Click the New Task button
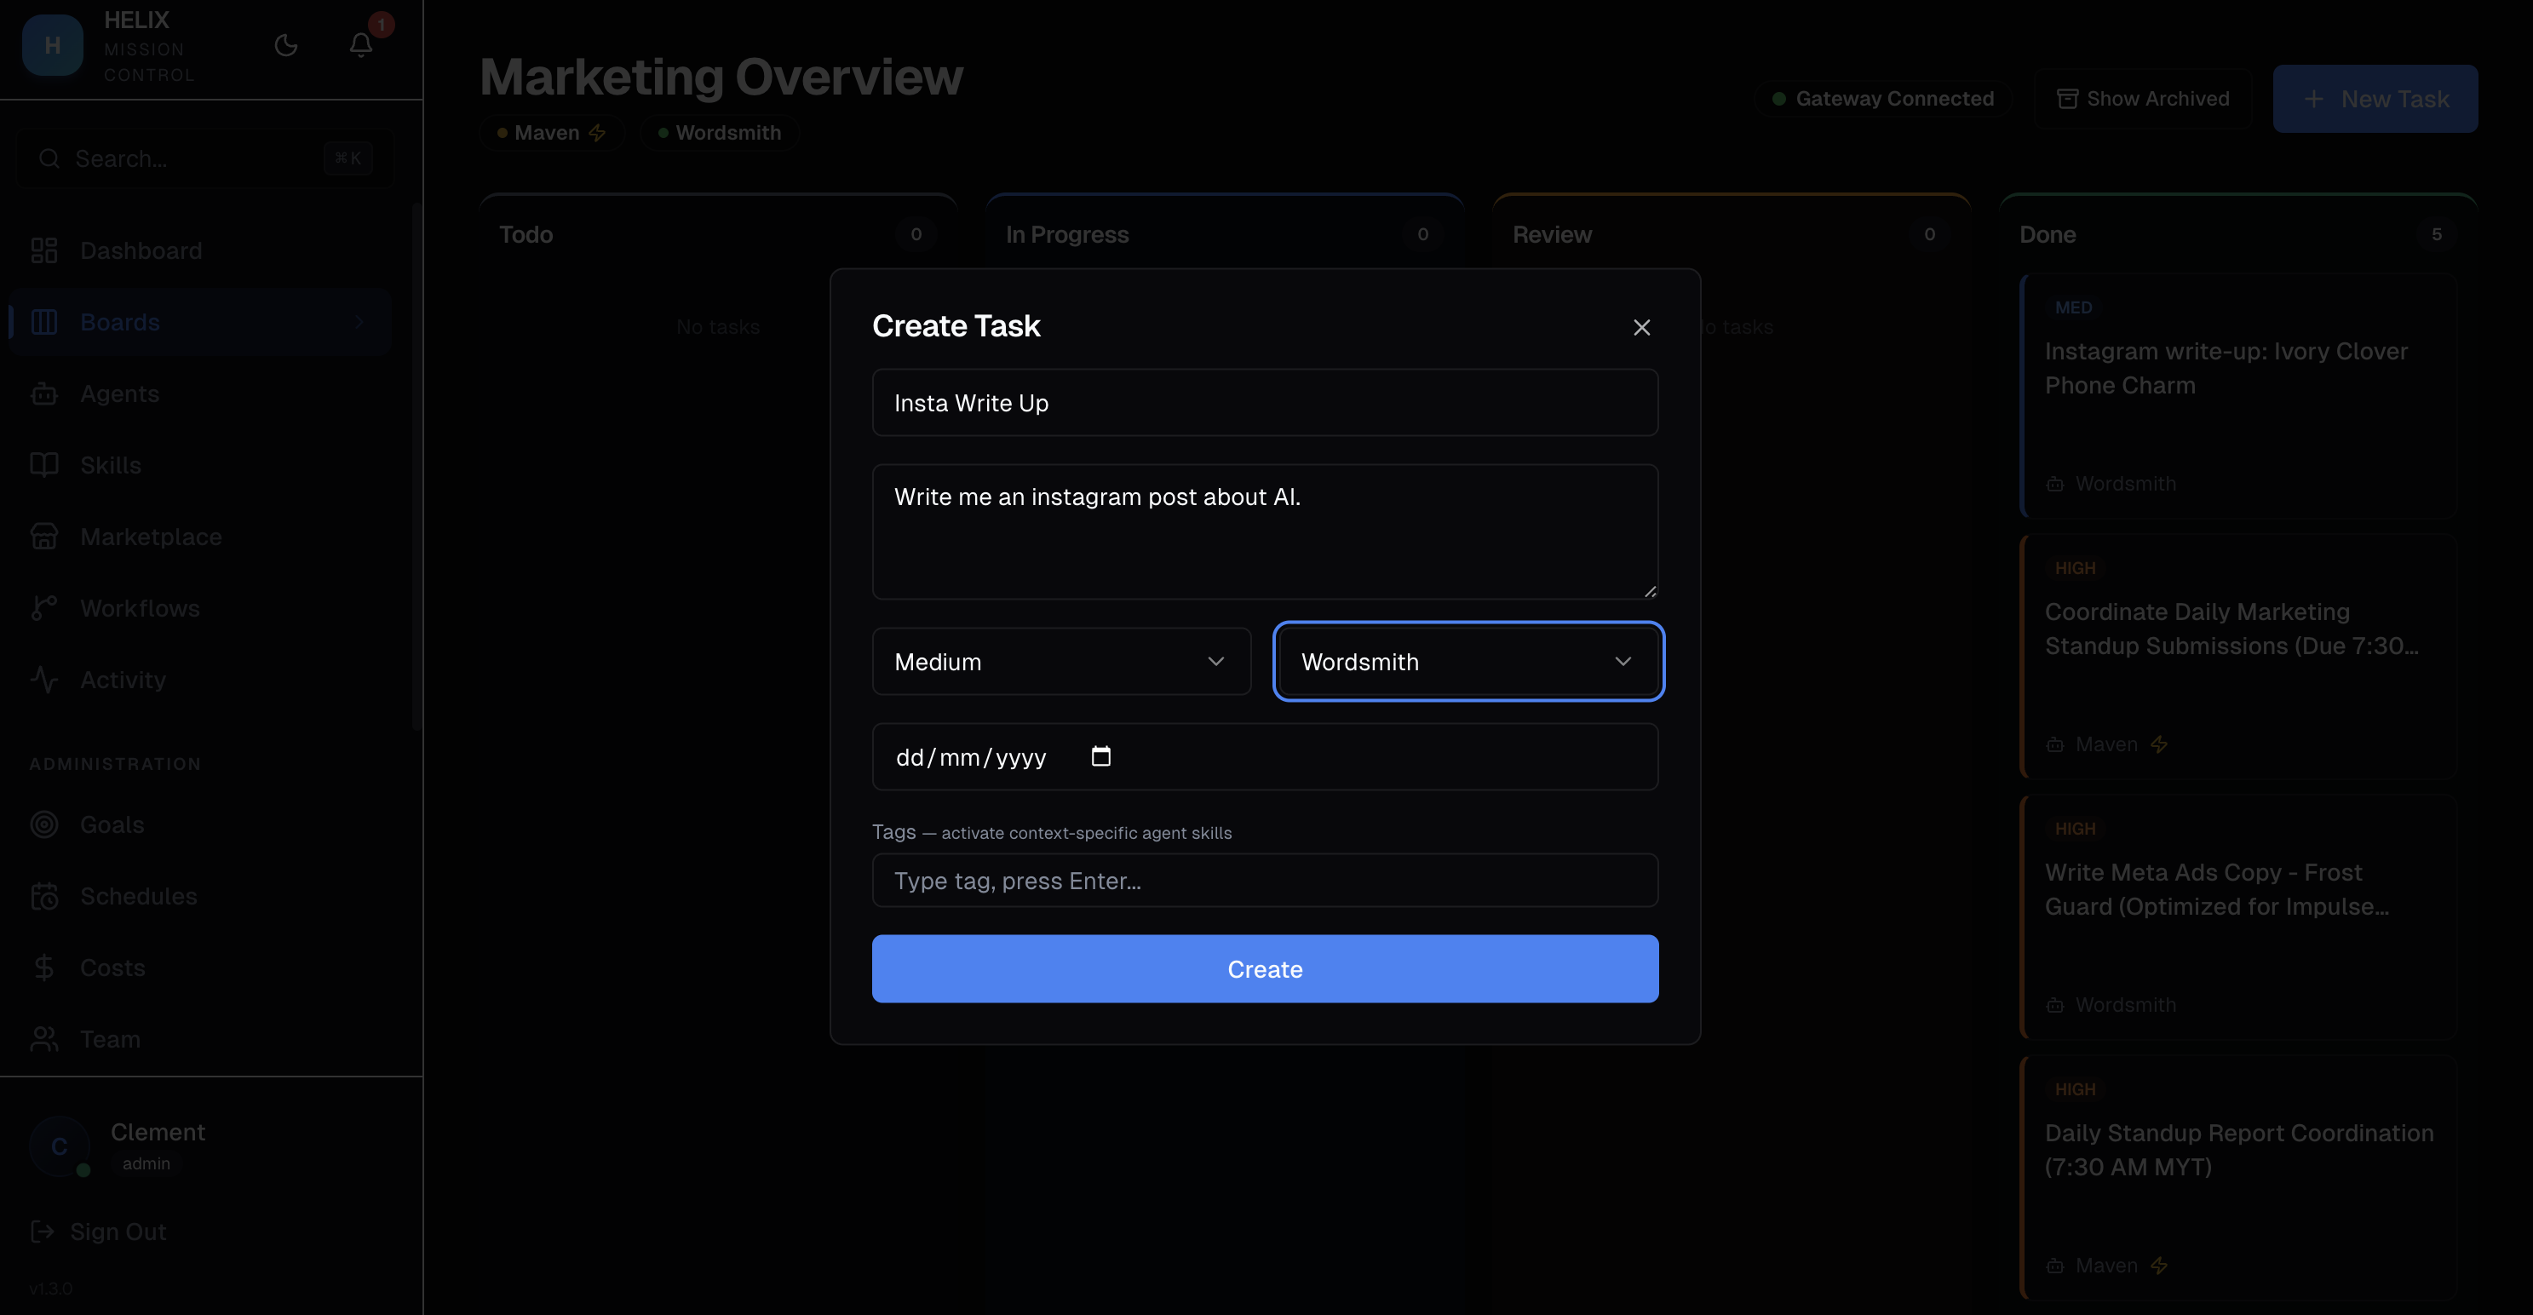The height and width of the screenshot is (1315, 2533). [x=2375, y=100]
